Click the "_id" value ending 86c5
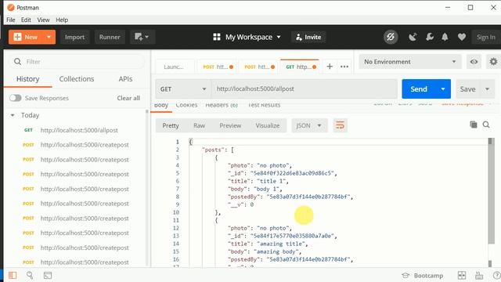Screen dimensions: 501x282 (x=292, y=173)
